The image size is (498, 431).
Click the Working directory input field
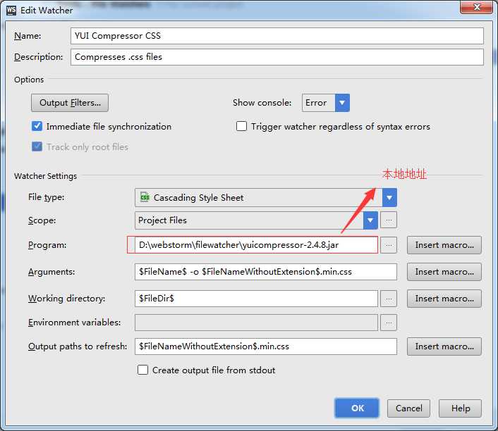(256, 299)
